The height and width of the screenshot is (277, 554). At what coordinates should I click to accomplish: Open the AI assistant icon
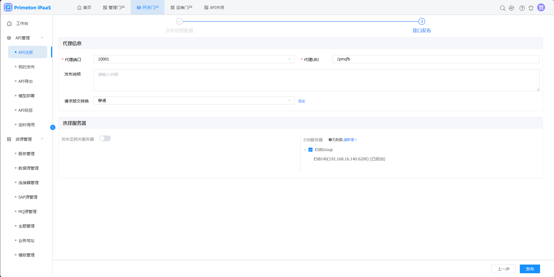(511, 8)
